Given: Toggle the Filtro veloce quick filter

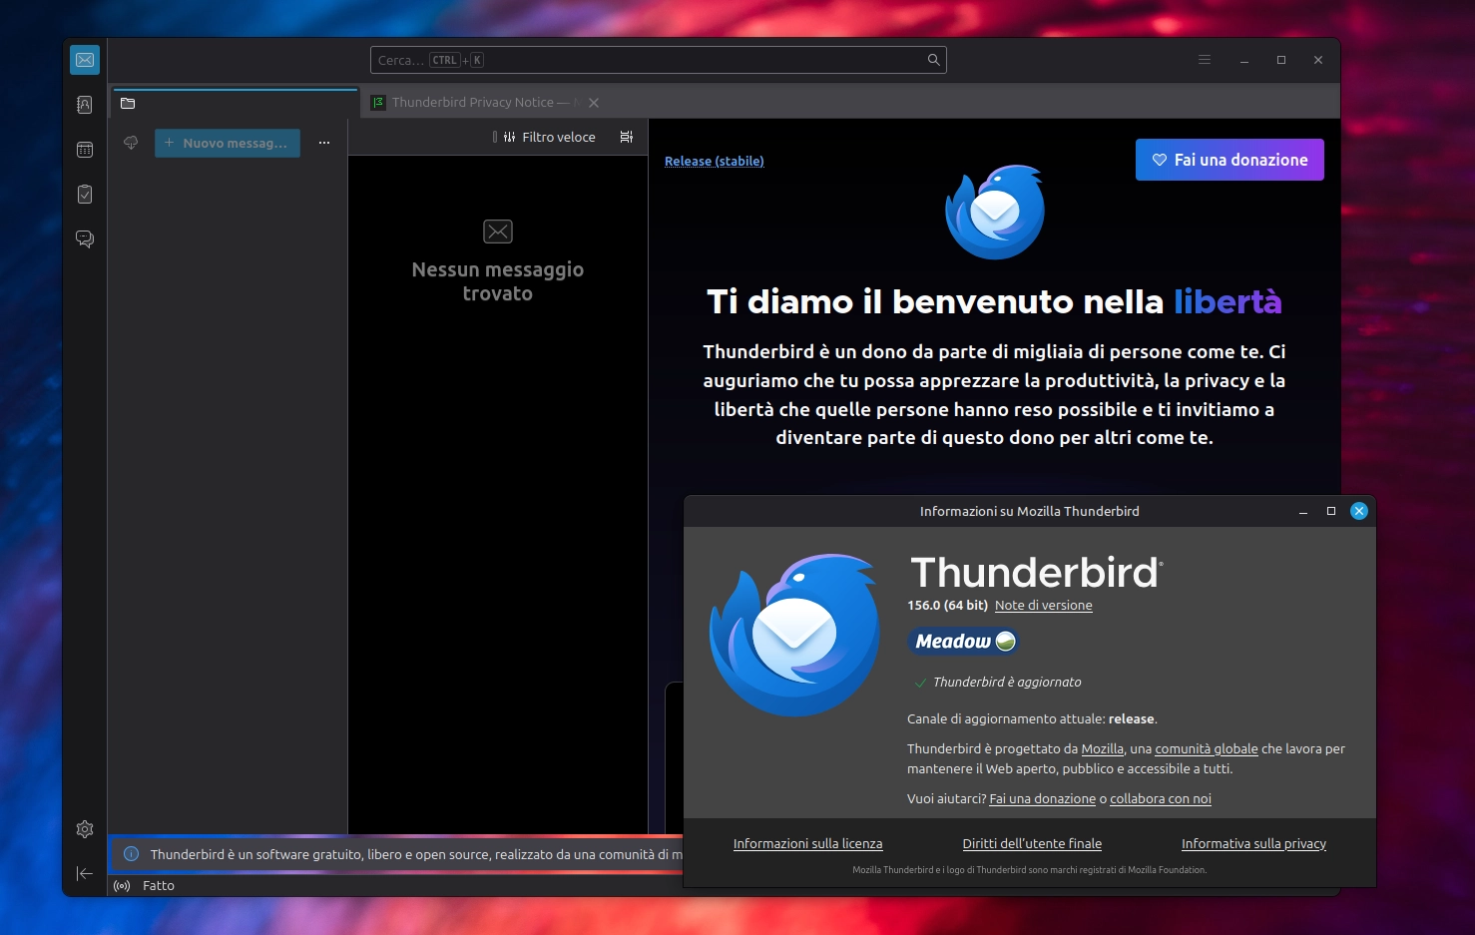Looking at the screenshot, I should (549, 137).
